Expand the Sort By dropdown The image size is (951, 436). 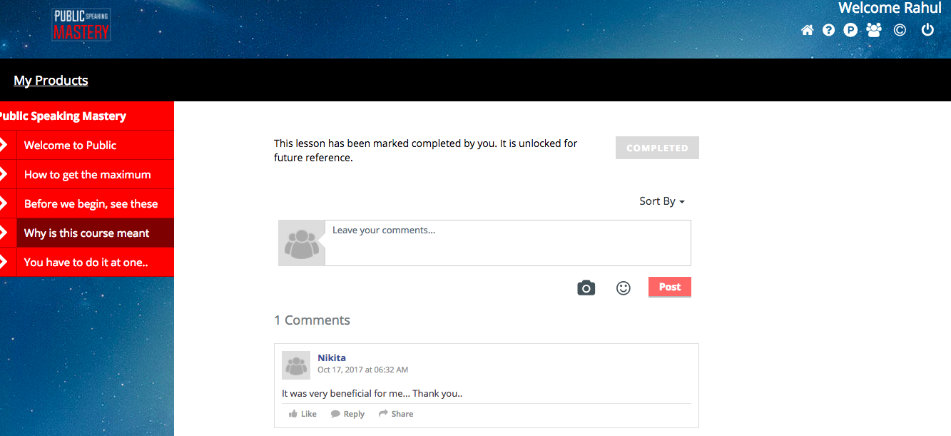[x=662, y=201]
